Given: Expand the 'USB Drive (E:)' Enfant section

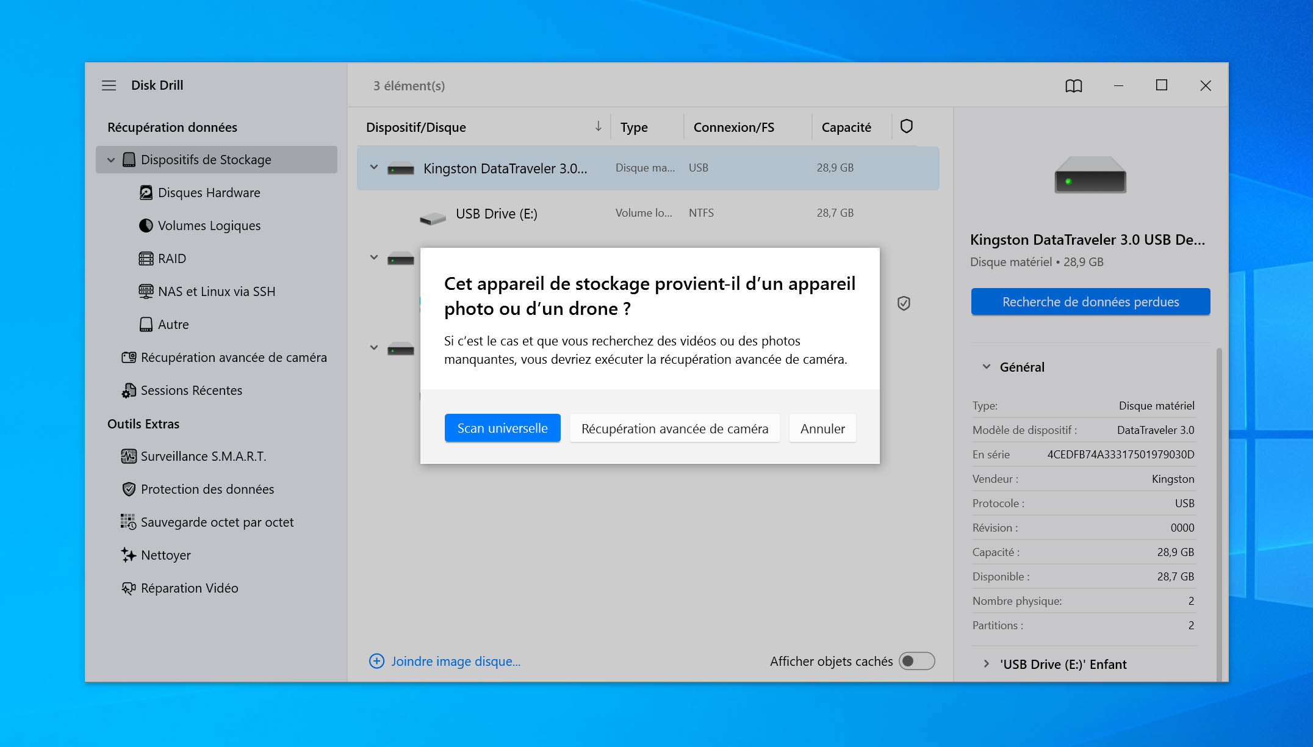Looking at the screenshot, I should pyautogui.click(x=987, y=664).
